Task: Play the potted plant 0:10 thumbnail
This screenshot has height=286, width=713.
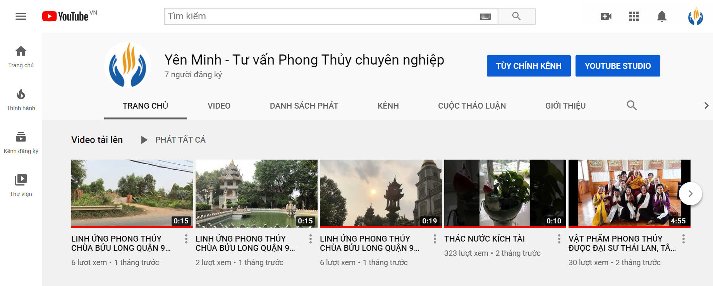Action: coord(505,194)
